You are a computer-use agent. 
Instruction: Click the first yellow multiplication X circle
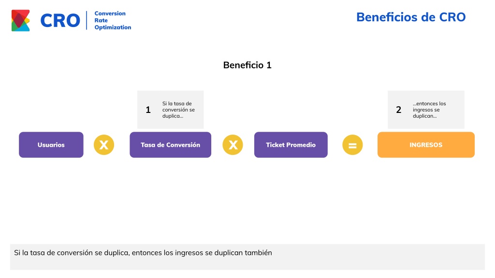104,145
